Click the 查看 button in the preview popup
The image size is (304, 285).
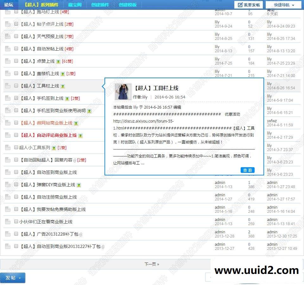[247, 170]
